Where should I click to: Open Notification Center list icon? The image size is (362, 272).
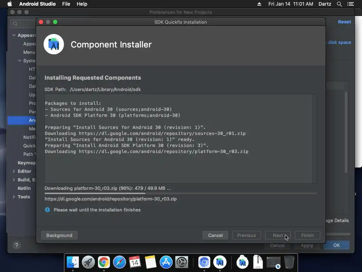tap(350, 4)
